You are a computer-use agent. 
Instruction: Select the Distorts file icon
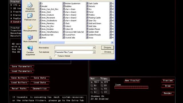[x=87, y=6]
